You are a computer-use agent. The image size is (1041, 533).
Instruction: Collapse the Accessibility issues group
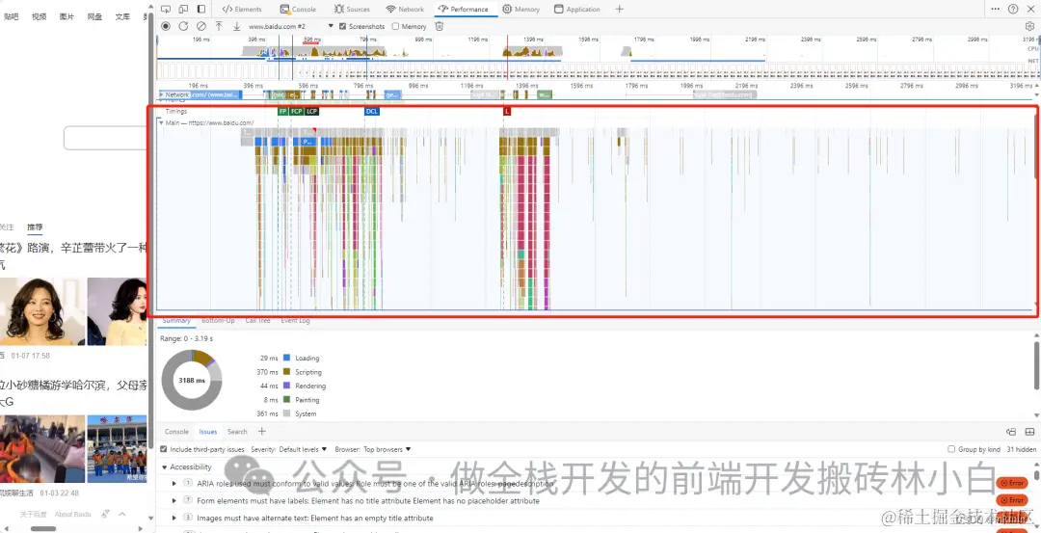point(164,467)
